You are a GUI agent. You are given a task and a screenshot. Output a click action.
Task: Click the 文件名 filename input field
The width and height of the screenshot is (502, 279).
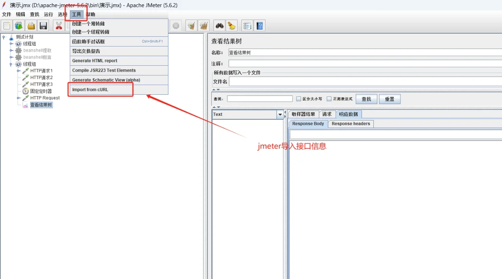click(365, 81)
